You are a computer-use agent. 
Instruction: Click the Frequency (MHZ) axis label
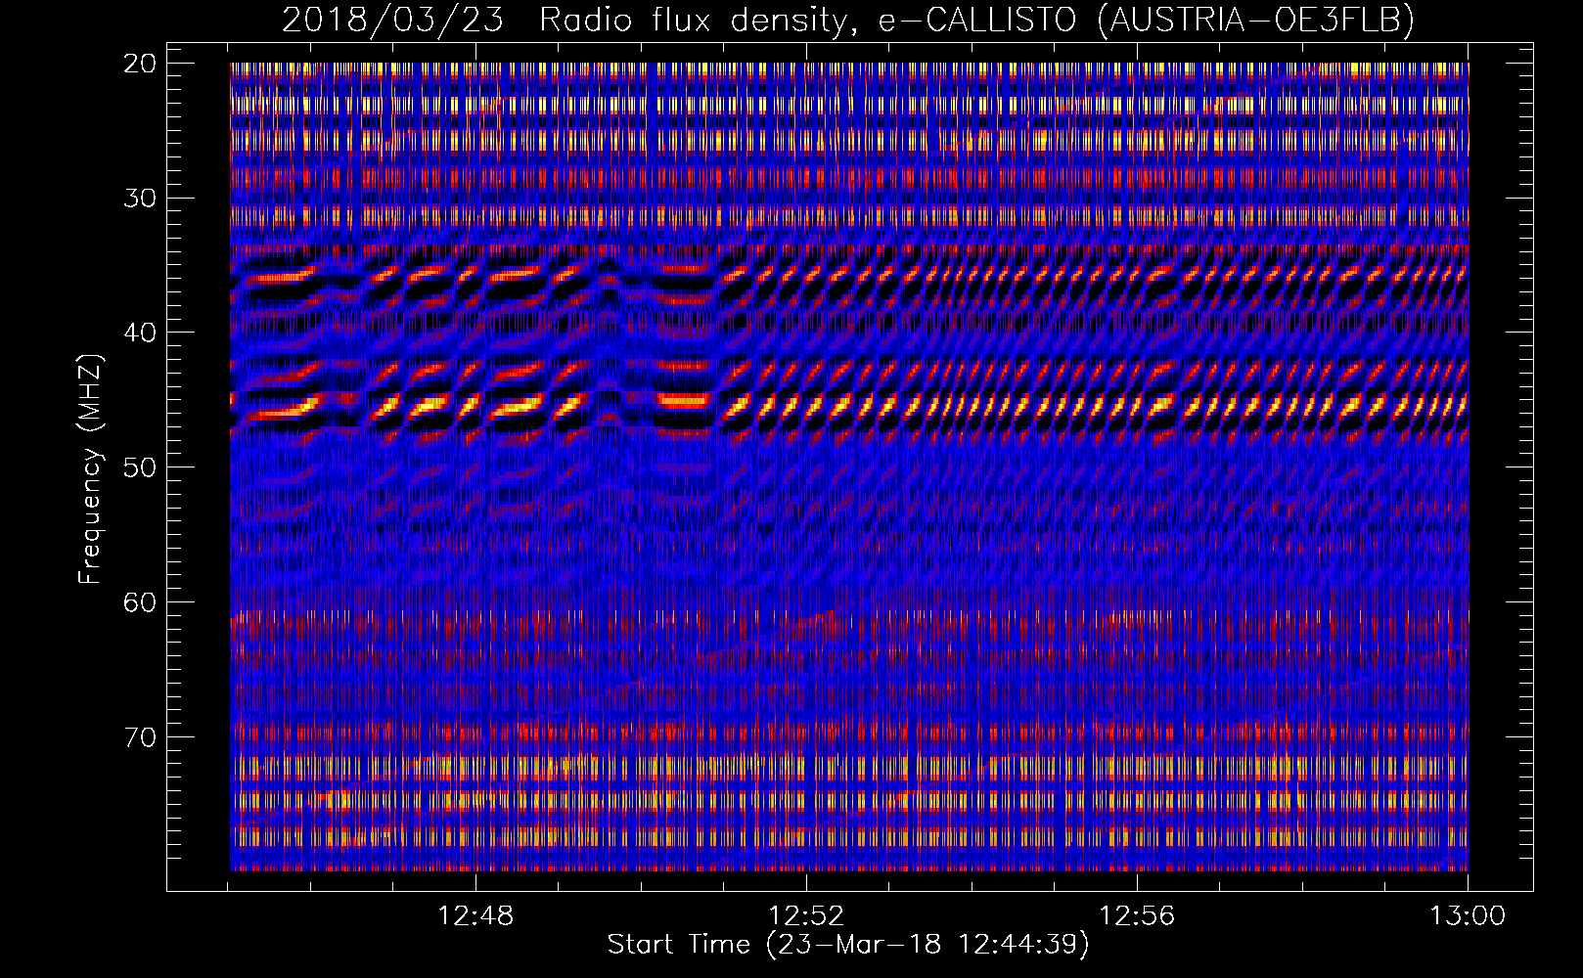[90, 469]
